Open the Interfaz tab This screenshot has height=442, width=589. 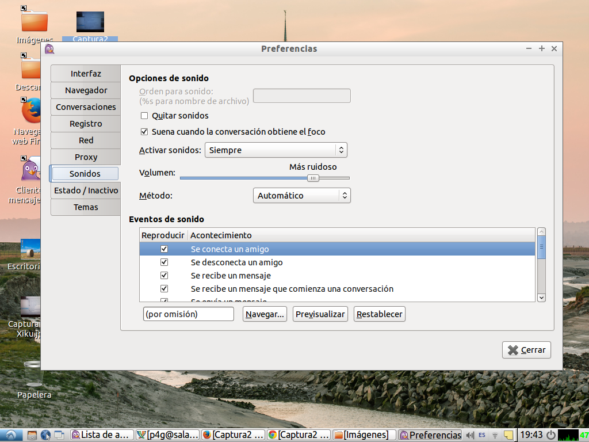tap(86, 74)
